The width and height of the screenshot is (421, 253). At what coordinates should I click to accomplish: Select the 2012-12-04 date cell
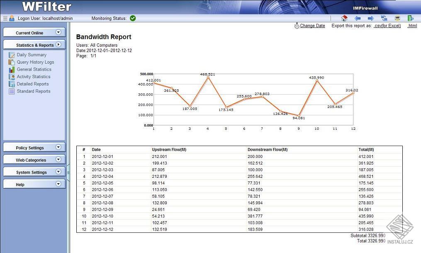point(102,177)
